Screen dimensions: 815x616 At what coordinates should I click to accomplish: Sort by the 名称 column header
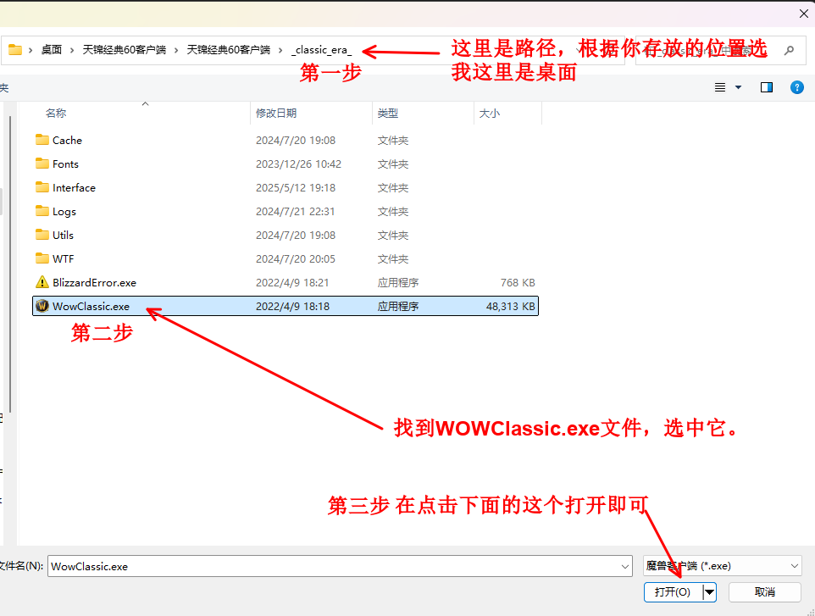point(56,113)
